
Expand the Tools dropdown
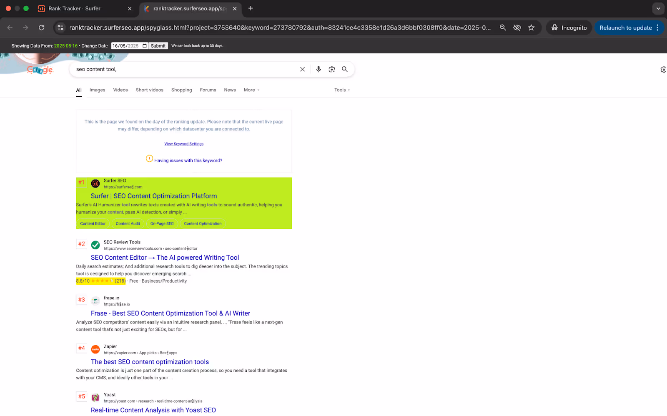[342, 90]
